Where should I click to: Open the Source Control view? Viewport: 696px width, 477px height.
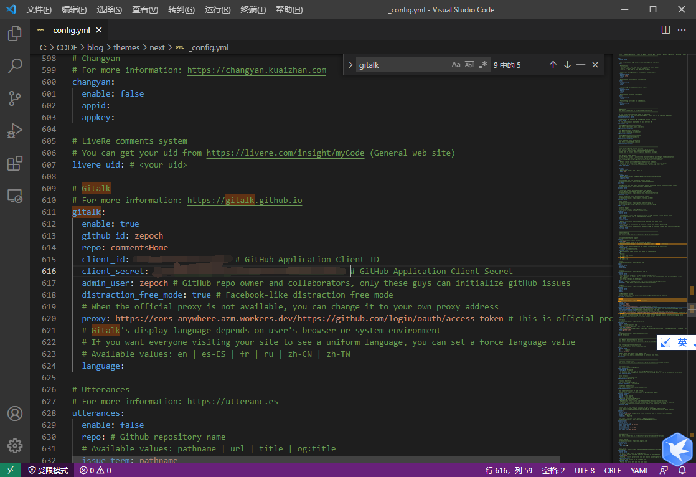coord(15,98)
